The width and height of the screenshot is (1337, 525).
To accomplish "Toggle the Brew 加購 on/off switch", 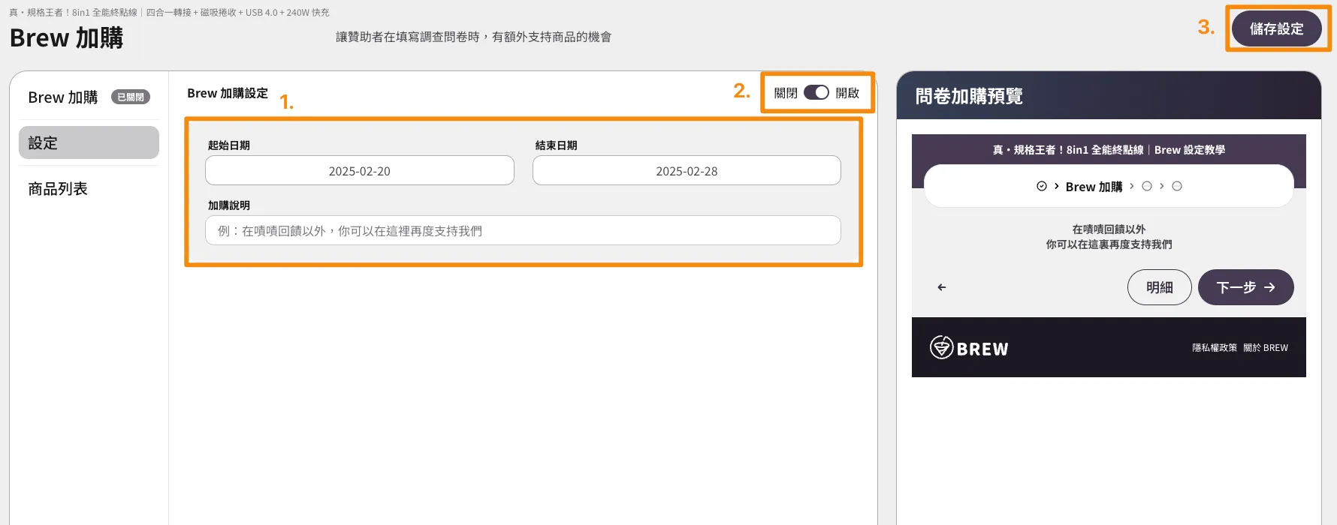I will [816, 92].
